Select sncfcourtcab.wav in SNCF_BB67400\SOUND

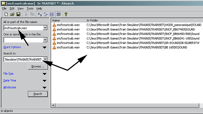pos(68,29)
